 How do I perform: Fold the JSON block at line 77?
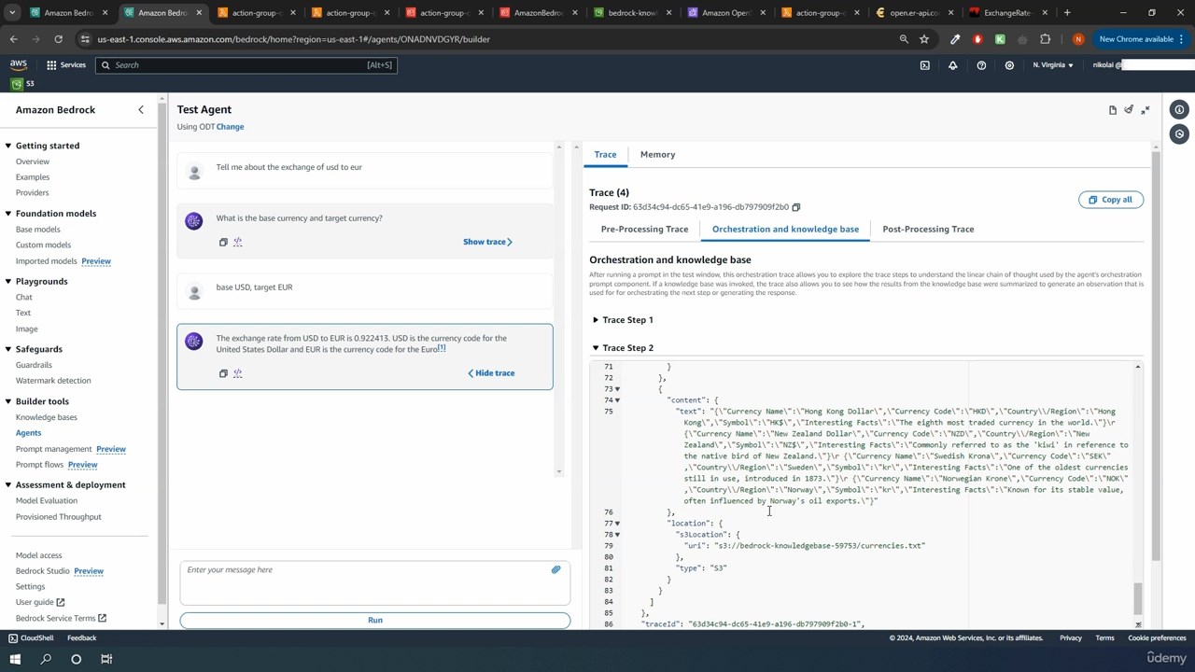tap(617, 524)
